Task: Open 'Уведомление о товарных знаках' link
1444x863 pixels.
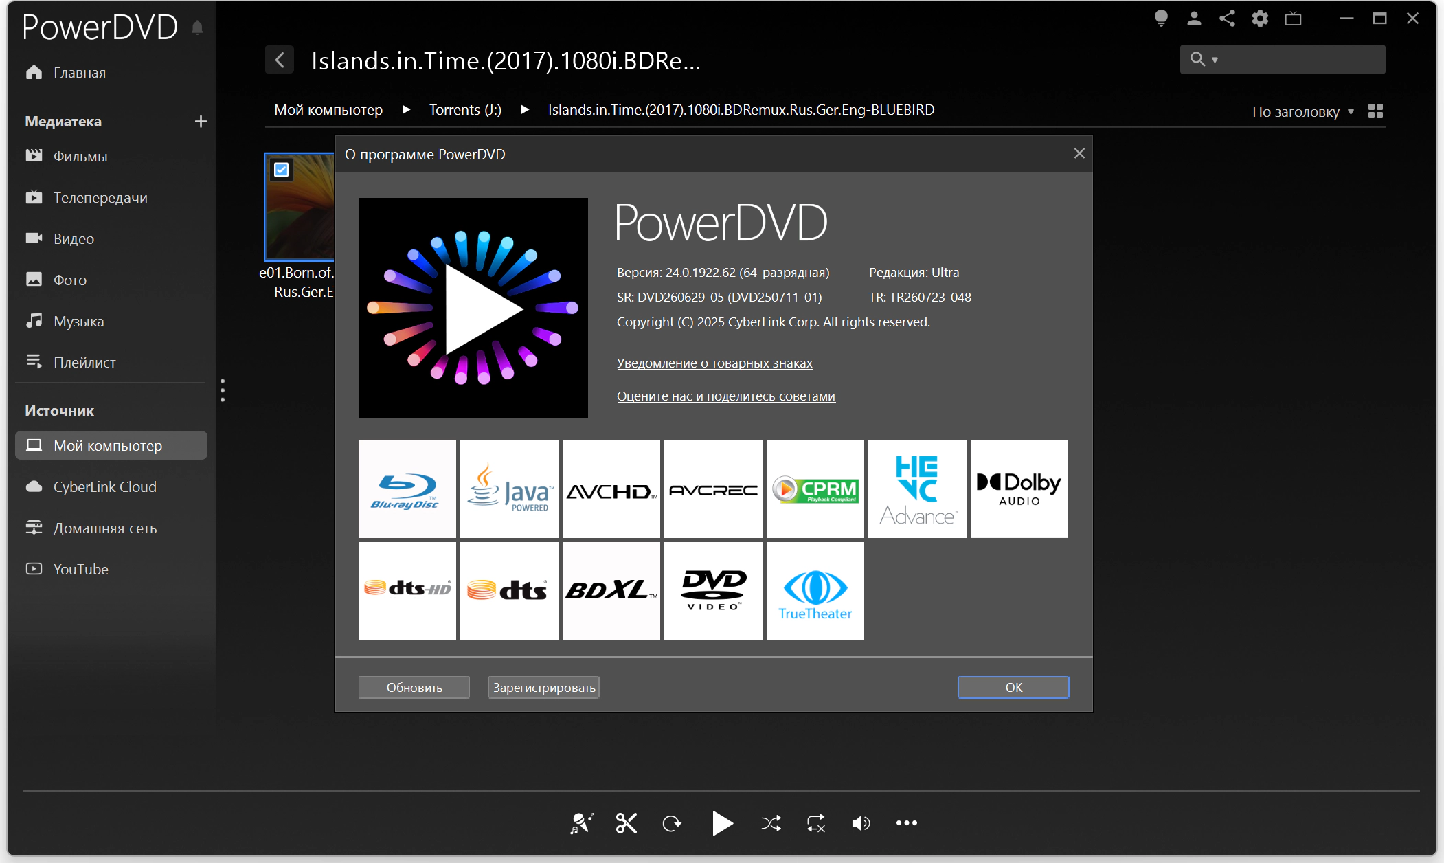Action: (714, 363)
